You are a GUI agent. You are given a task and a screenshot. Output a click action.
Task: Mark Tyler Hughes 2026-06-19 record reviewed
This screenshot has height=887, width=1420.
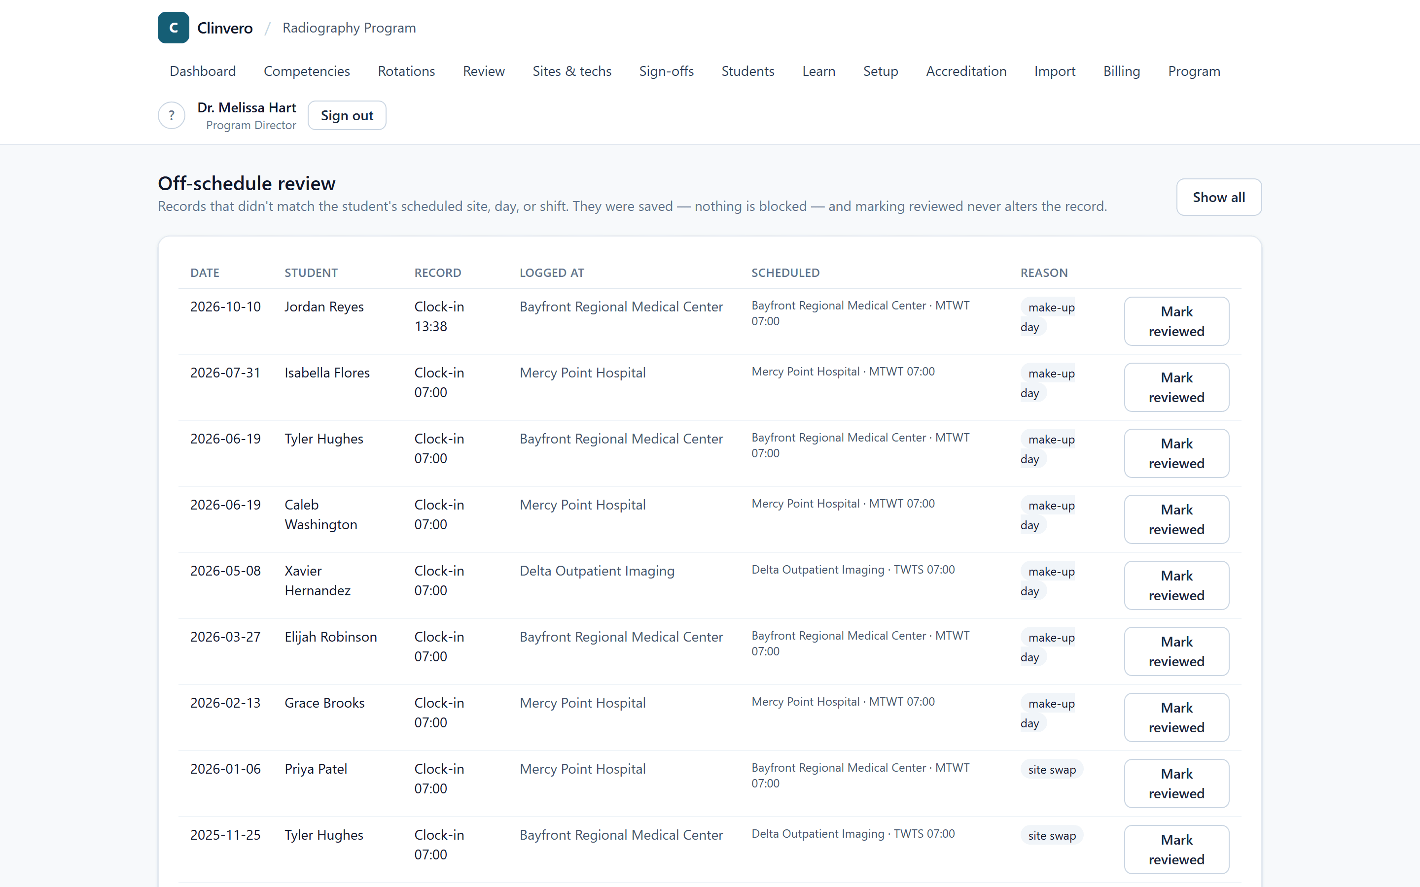coord(1176,453)
